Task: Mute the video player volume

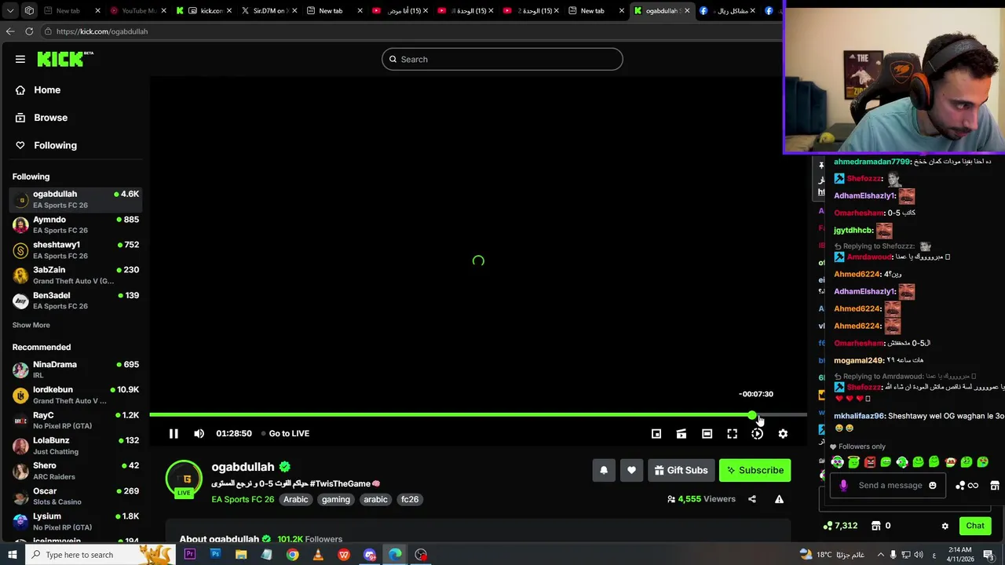Action: pos(199,433)
